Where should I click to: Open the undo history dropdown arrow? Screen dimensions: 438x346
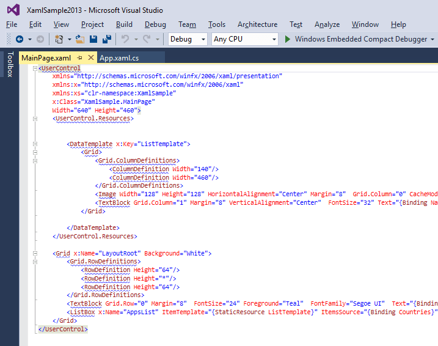[136, 39]
